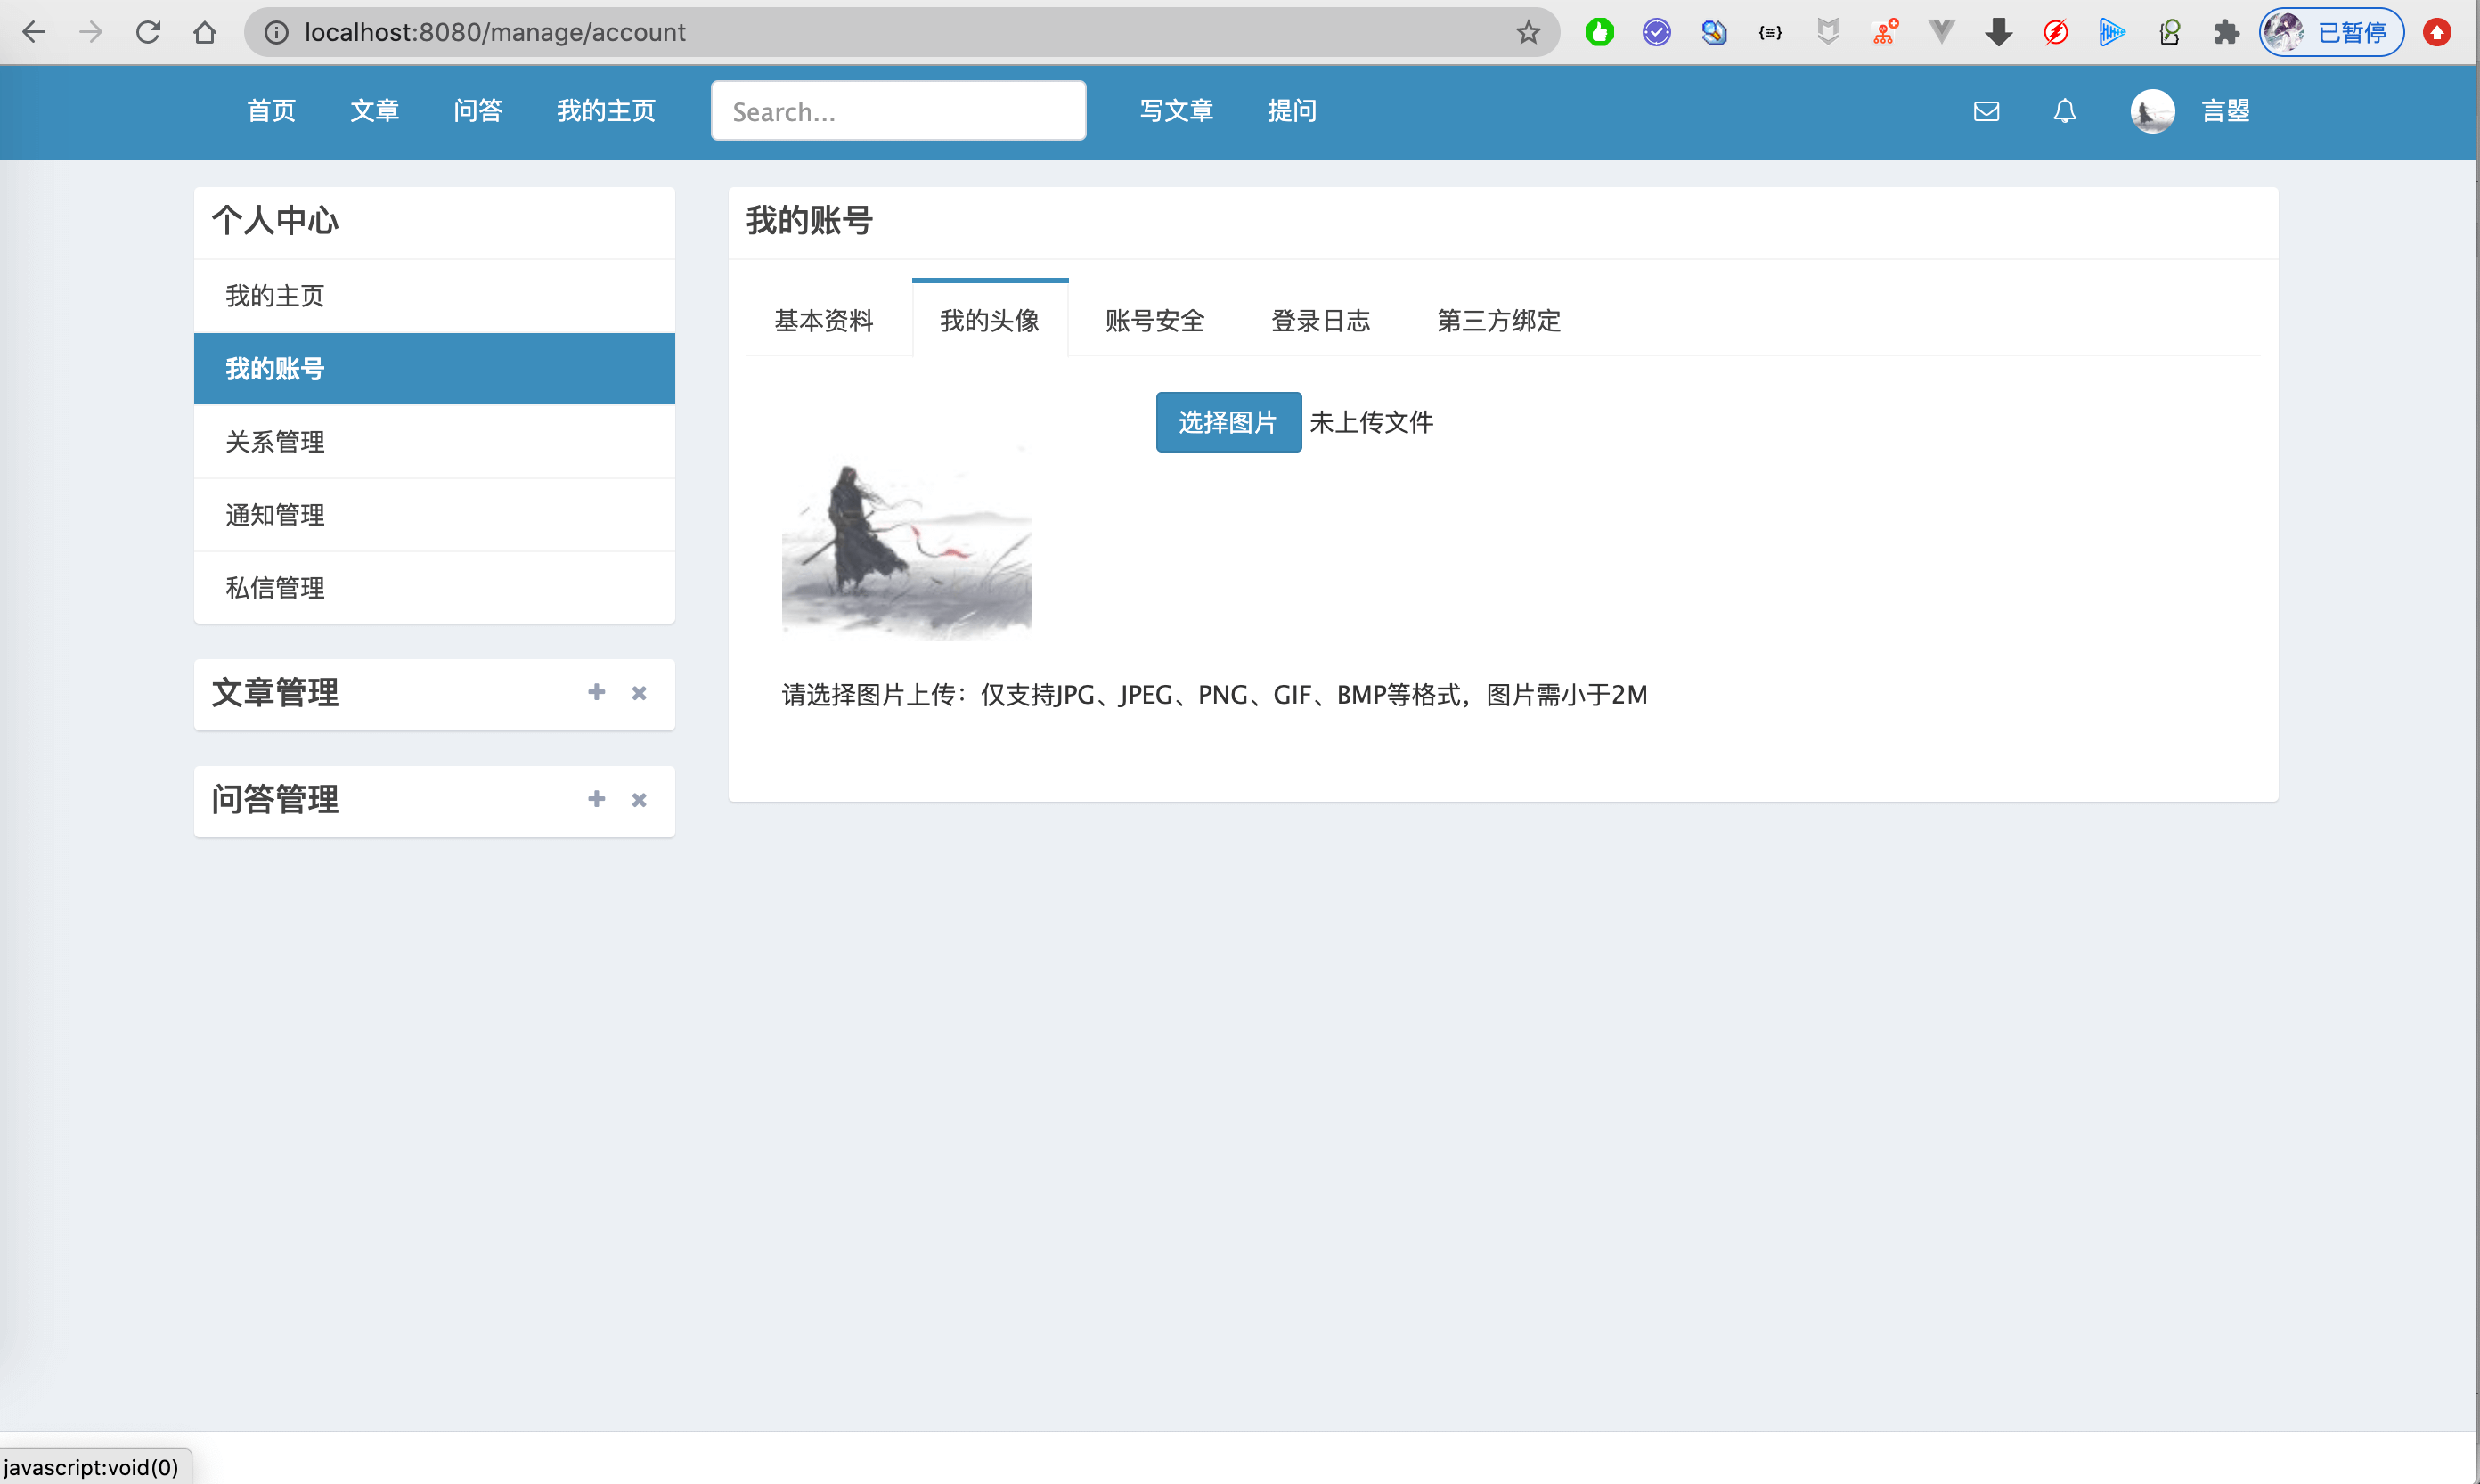Collapse the 问答管理 panel with the × icon
This screenshot has height=1484, width=2480.
coord(639,800)
